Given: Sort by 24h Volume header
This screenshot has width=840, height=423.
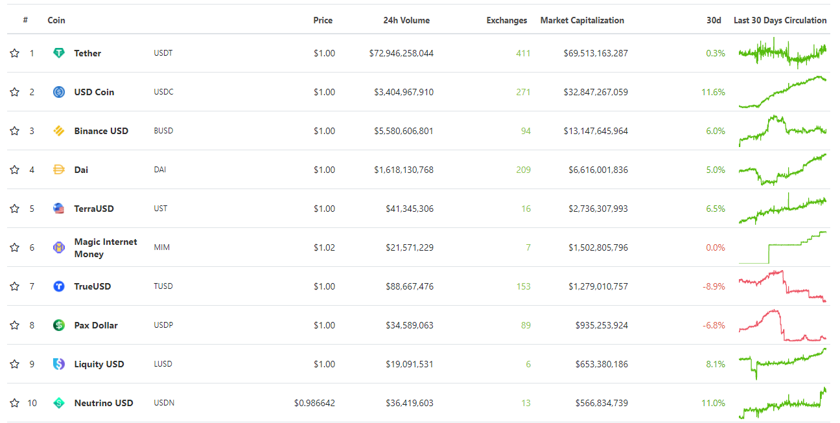Looking at the screenshot, I should 406,20.
